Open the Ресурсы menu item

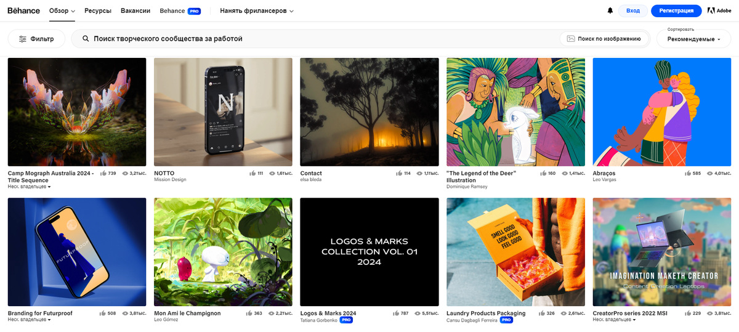click(98, 10)
